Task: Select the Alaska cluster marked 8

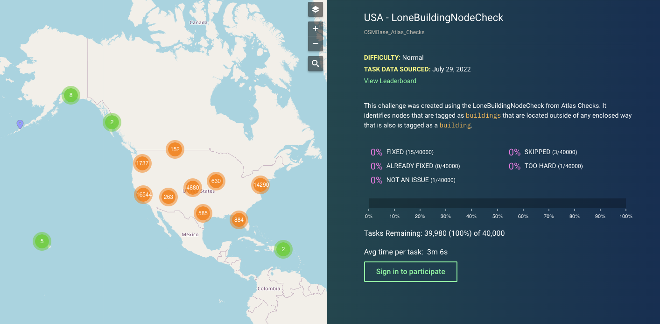Action: 71,95
